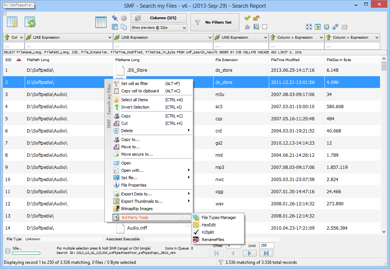Click the plug icon of the FilePath LIKE Expression

(29, 37)
